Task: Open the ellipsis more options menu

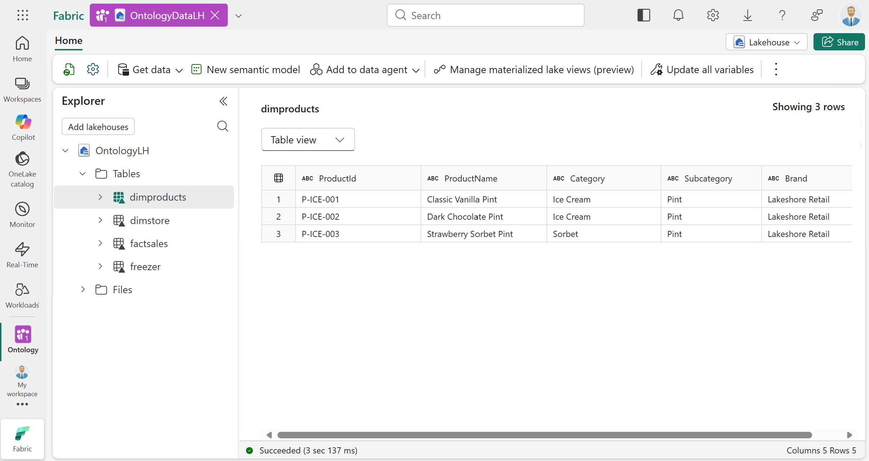Action: (x=776, y=69)
